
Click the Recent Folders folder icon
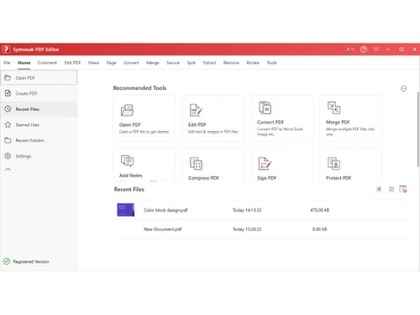[8, 140]
